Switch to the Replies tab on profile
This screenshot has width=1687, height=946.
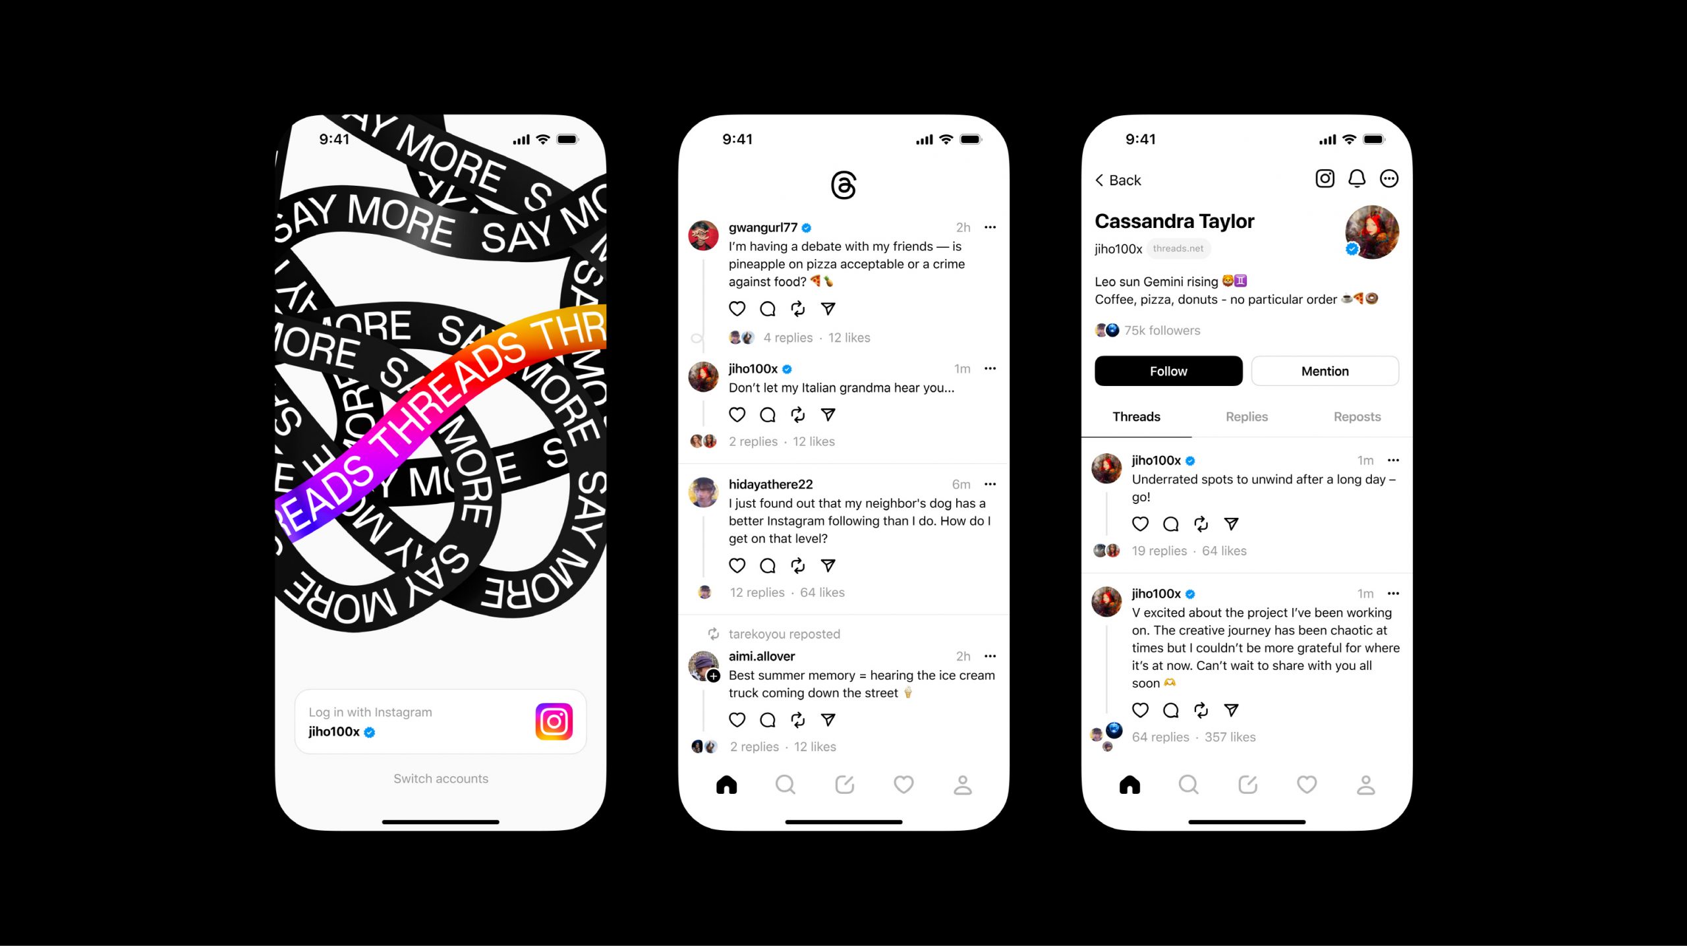click(1247, 417)
